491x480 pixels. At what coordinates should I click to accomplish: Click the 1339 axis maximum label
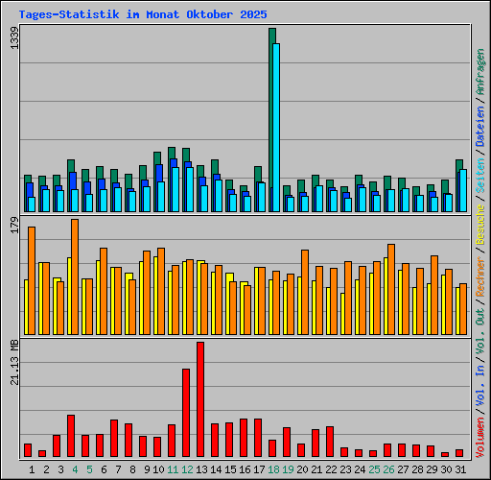14,38
